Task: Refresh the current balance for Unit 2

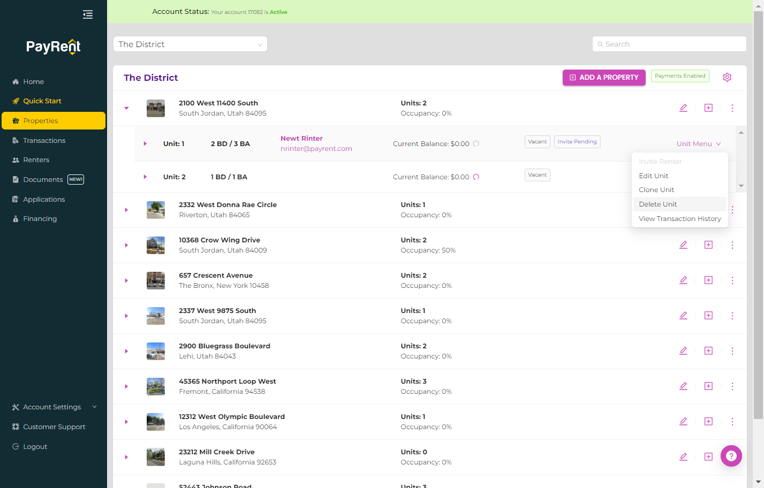Action: (x=476, y=177)
